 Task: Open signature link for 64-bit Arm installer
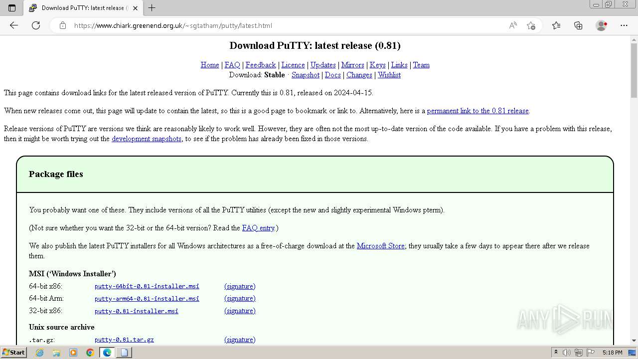240,298
